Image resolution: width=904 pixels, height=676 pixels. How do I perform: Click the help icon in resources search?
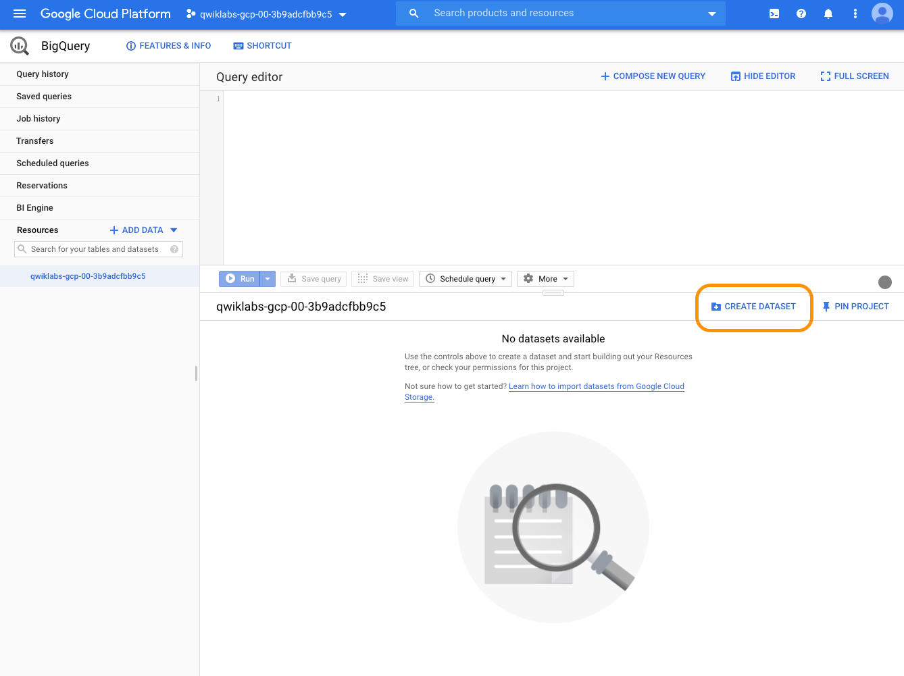click(x=174, y=249)
